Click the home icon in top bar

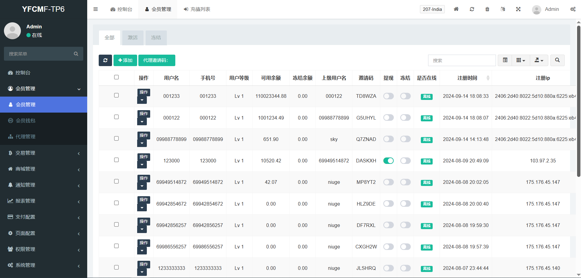point(456,9)
